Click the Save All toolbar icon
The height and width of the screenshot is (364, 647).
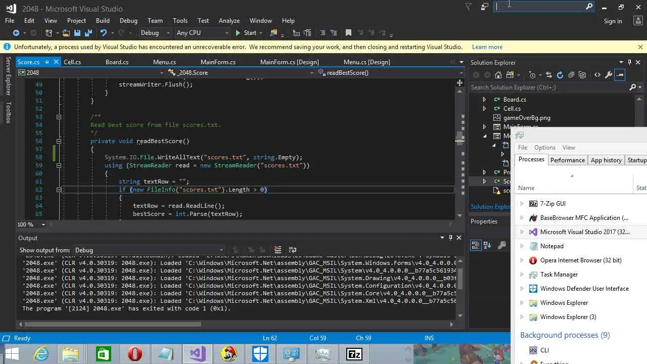click(88, 33)
